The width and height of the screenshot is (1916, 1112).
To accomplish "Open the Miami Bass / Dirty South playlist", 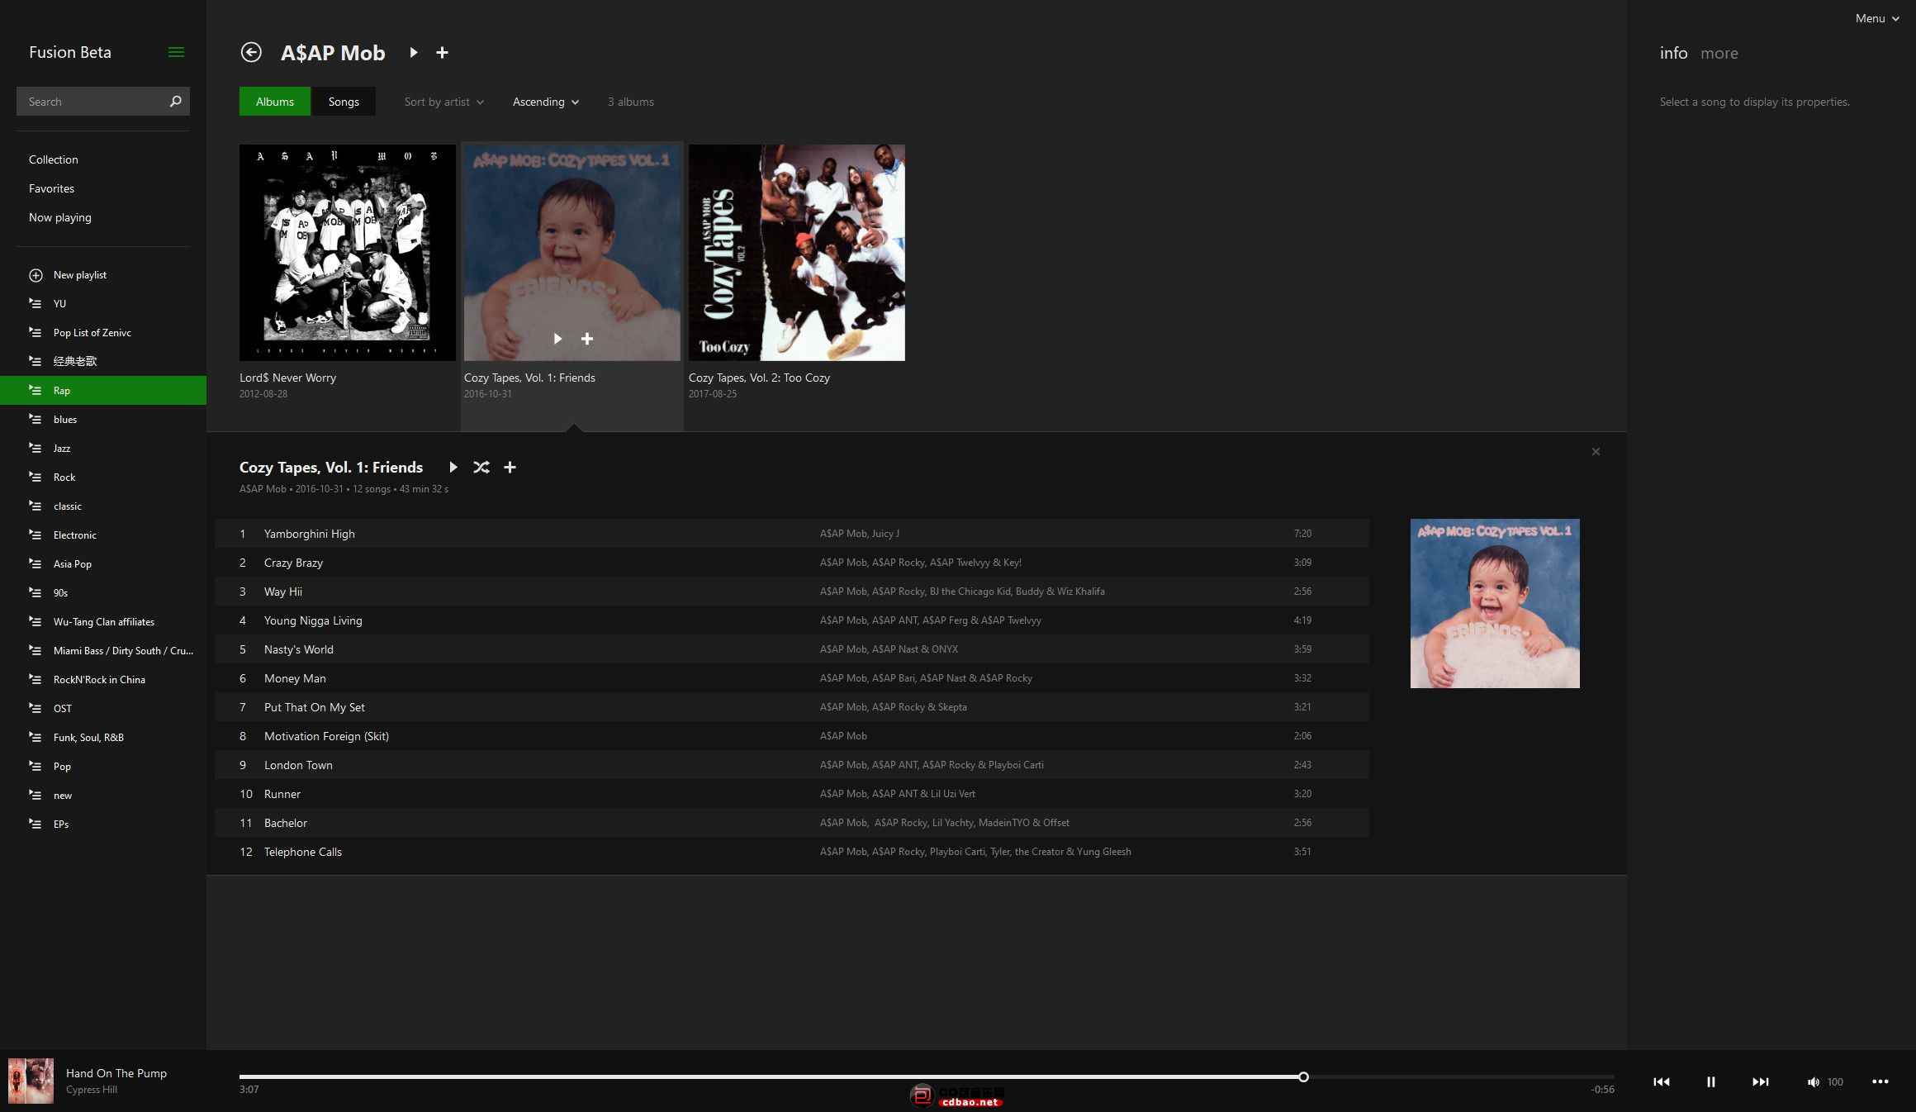I will (x=103, y=651).
